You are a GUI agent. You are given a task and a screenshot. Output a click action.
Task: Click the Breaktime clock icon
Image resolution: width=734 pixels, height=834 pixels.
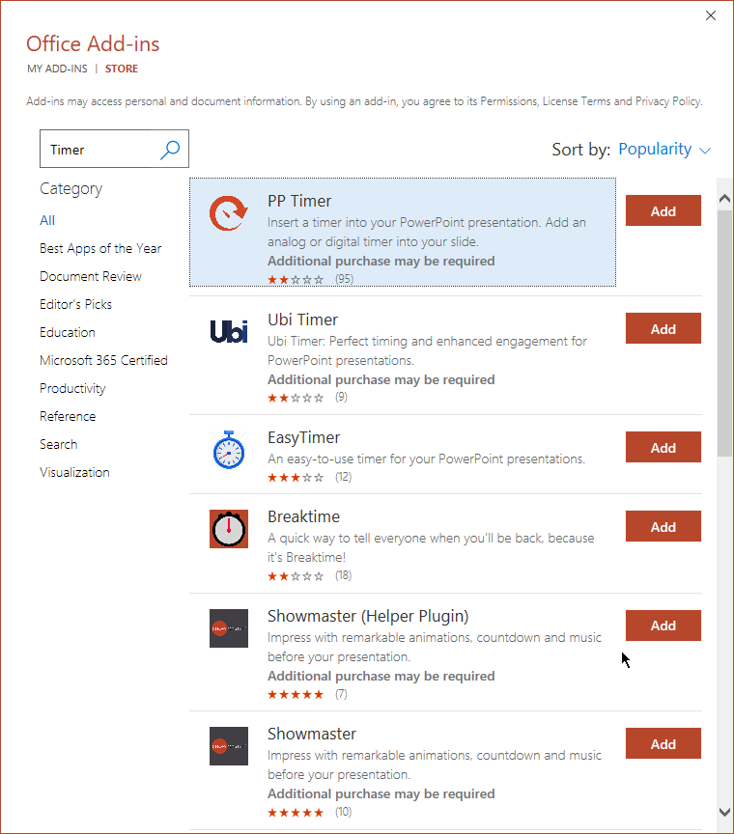click(x=229, y=529)
